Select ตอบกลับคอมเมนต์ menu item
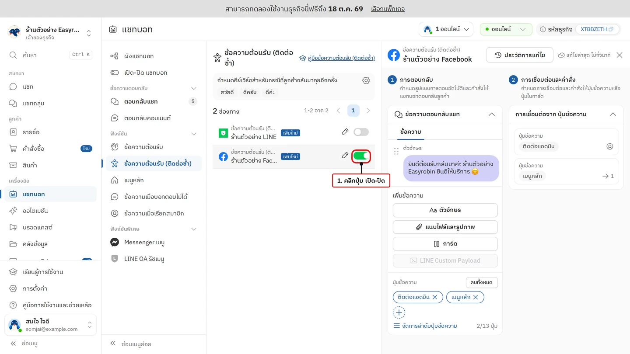 coord(154,118)
